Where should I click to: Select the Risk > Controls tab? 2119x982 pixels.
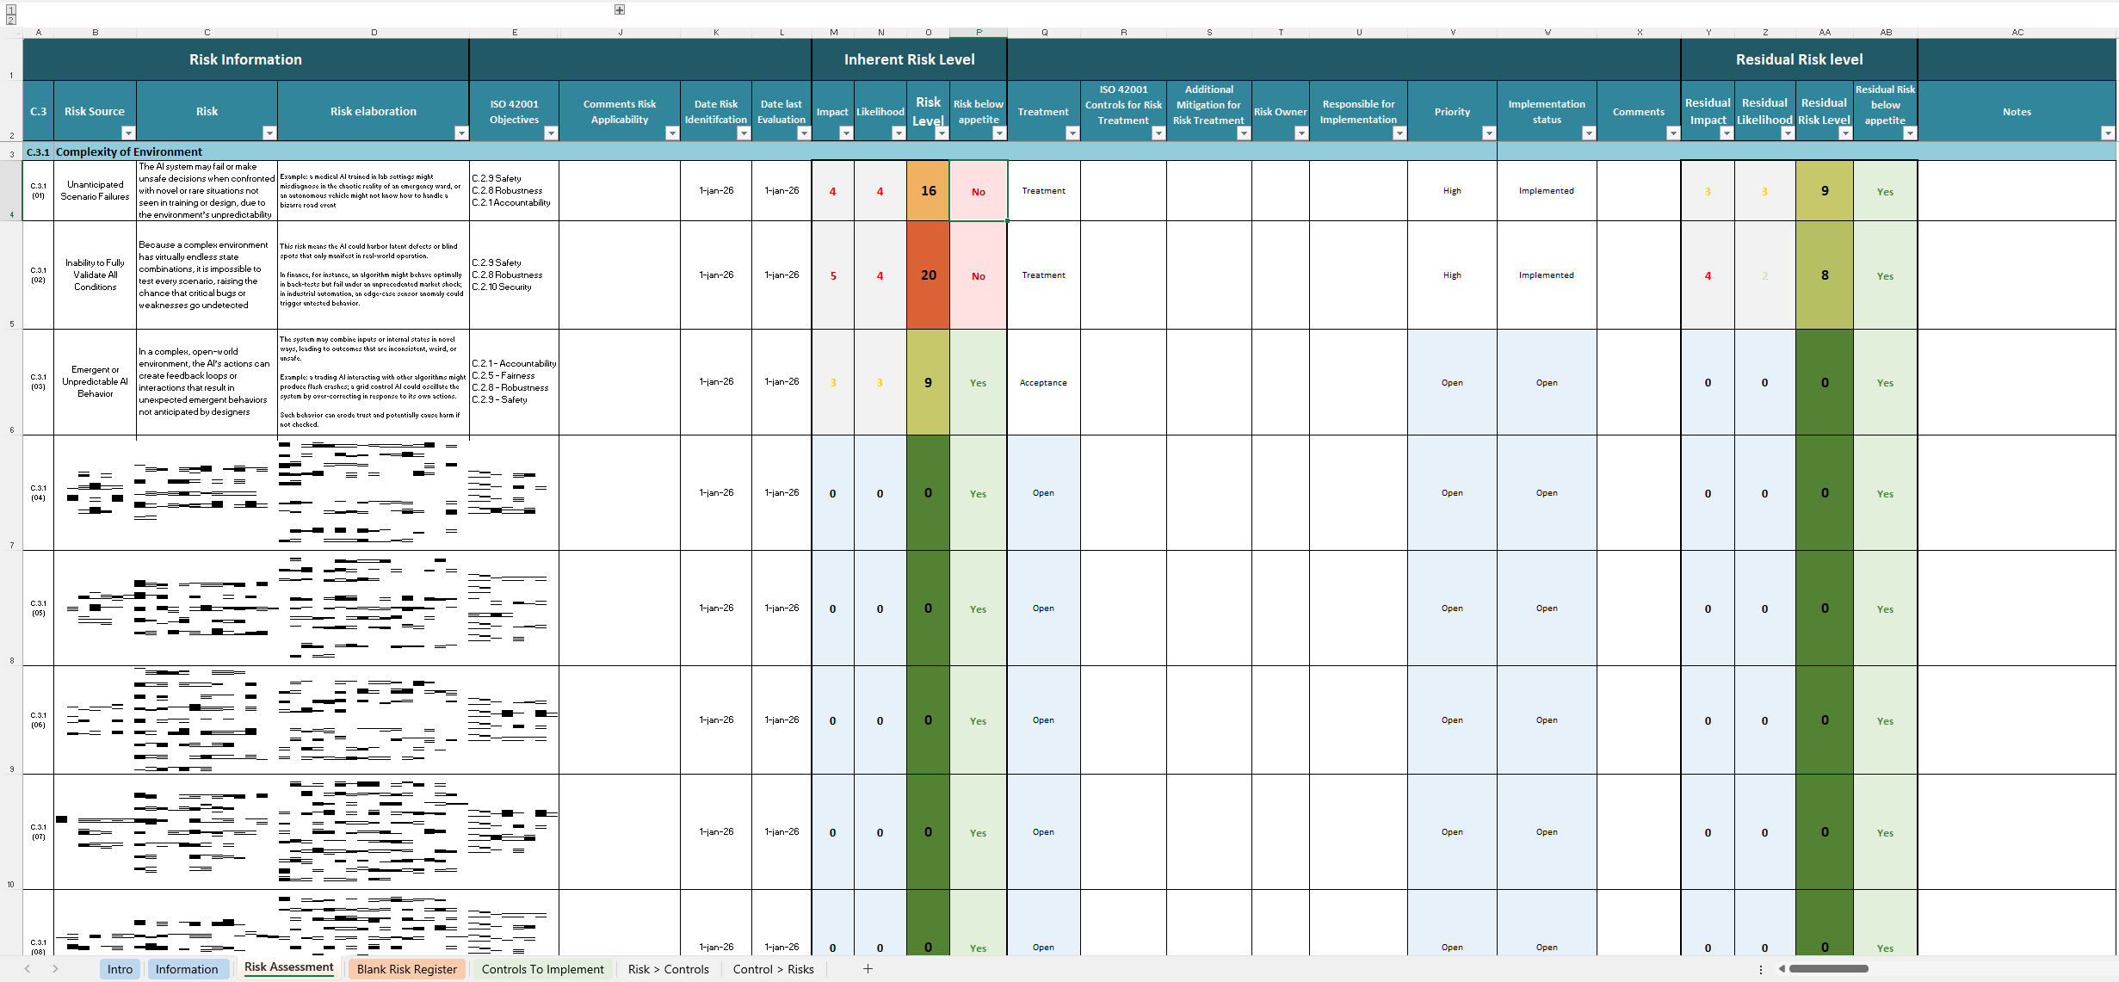point(668,969)
